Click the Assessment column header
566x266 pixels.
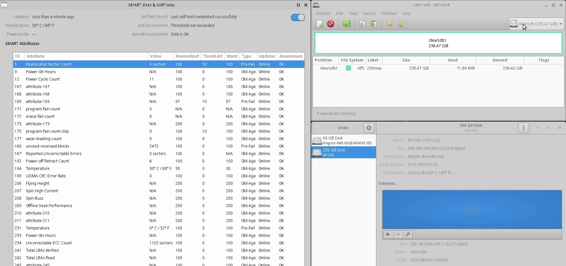[291, 56]
